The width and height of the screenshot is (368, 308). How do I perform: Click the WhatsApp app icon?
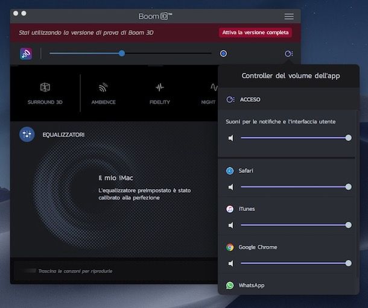230,285
